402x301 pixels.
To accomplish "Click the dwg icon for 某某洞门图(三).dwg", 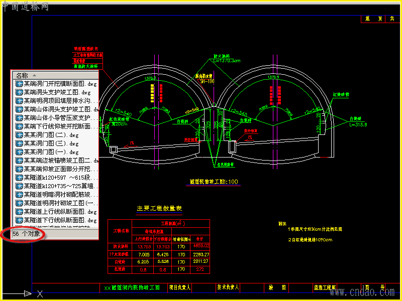I will click(x=19, y=143).
